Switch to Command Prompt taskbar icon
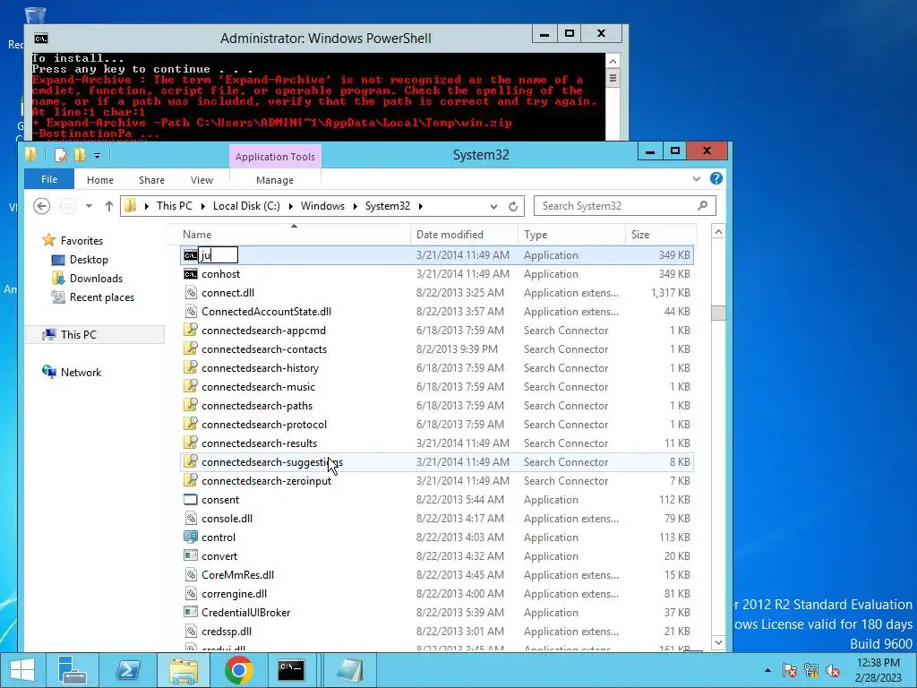This screenshot has height=688, width=917. 291,670
